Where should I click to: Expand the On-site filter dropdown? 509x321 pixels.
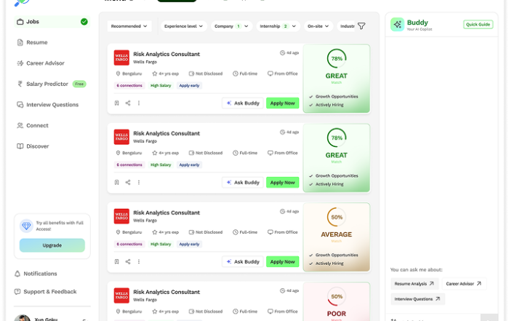(318, 26)
